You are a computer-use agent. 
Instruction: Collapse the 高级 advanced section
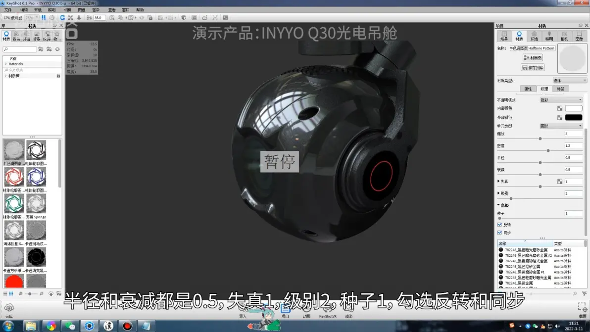pos(498,205)
